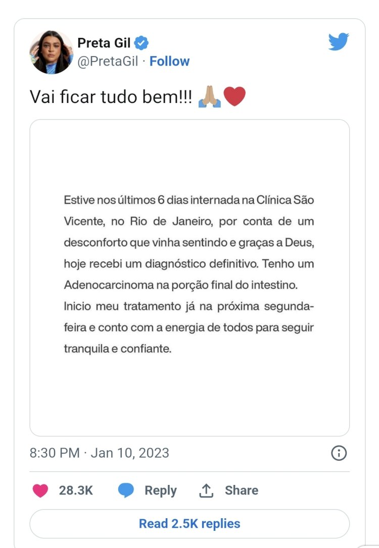Viewport: 379px width, 548px height.
Task: Open the 8:30 PM · Jan 10, 2023 timestamp
Action: [100, 453]
